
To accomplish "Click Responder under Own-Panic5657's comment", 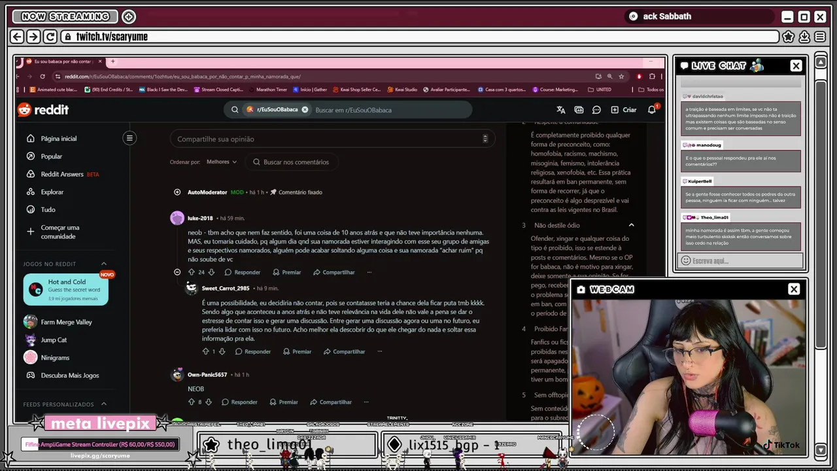I will pyautogui.click(x=239, y=402).
